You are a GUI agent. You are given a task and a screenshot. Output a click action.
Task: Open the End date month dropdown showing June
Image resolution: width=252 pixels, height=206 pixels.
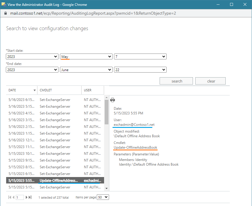[86, 70]
